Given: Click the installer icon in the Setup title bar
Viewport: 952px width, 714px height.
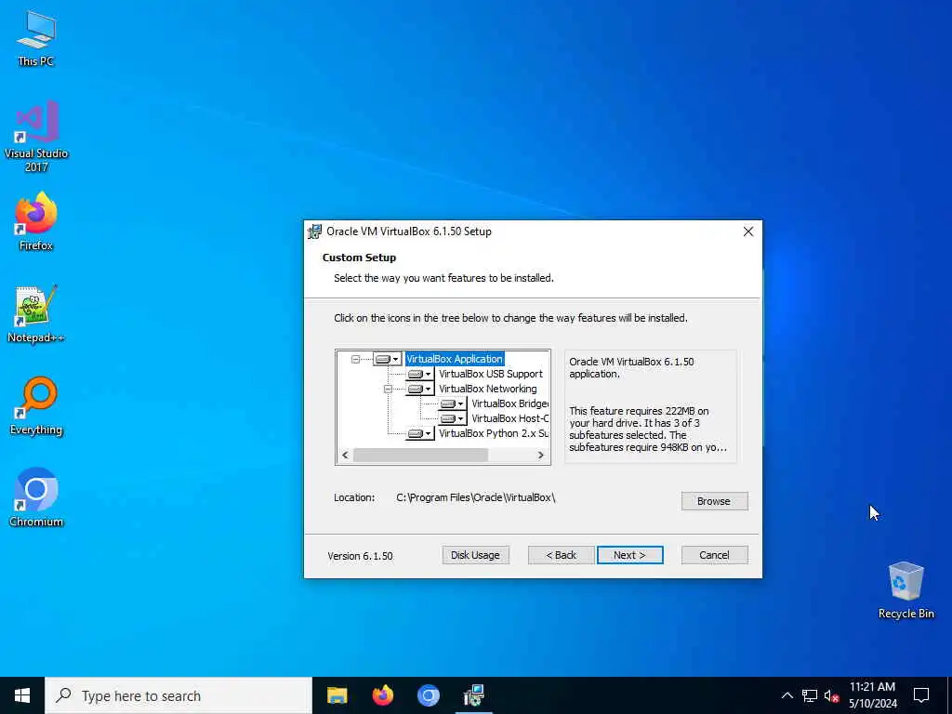Looking at the screenshot, I should pyautogui.click(x=314, y=231).
